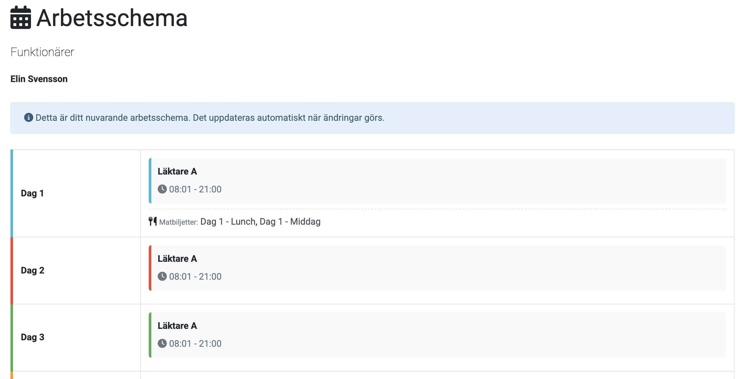The width and height of the screenshot is (743, 379).
Task: Click the Dag 3 row label
Action: (32, 337)
